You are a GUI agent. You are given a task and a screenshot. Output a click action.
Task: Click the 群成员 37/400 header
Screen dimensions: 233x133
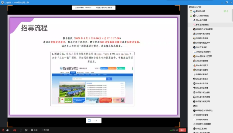[x=195, y=6]
